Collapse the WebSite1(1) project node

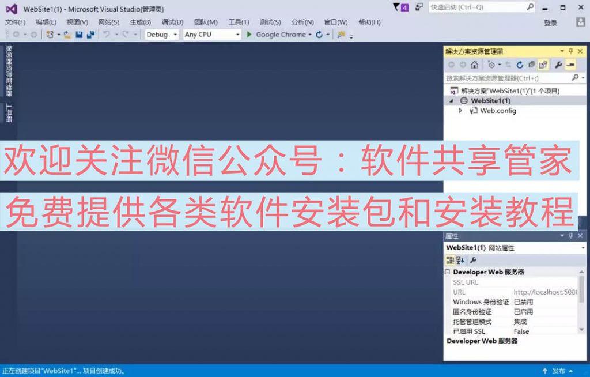click(451, 101)
